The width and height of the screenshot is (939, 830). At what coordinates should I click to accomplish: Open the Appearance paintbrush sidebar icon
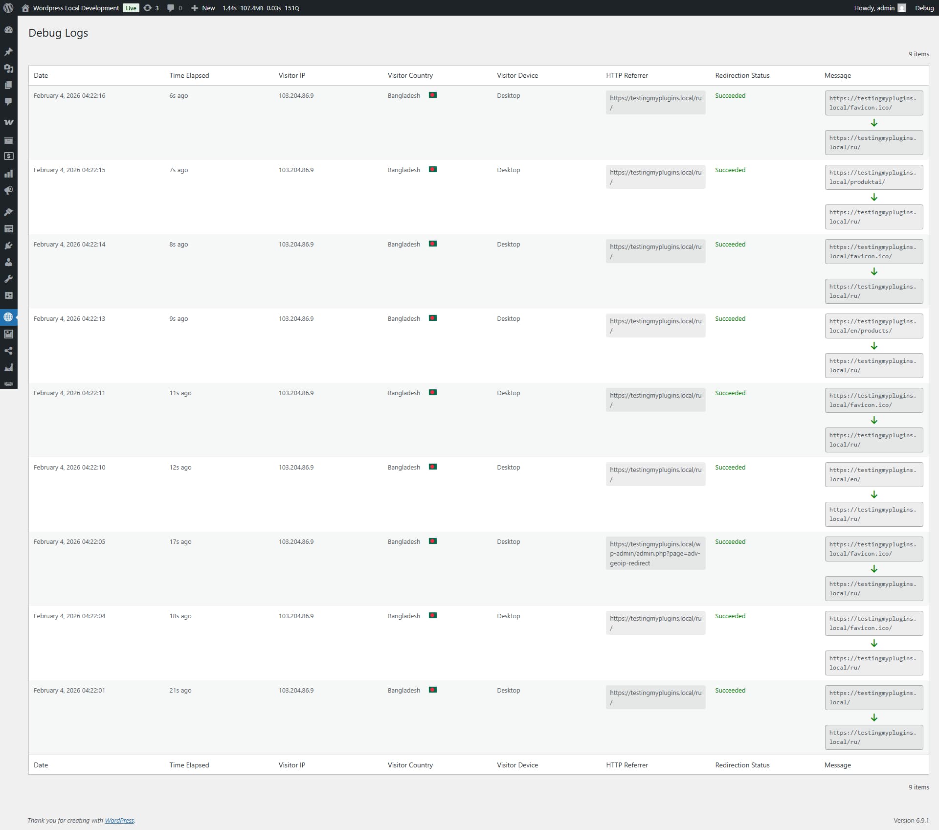[x=8, y=212]
